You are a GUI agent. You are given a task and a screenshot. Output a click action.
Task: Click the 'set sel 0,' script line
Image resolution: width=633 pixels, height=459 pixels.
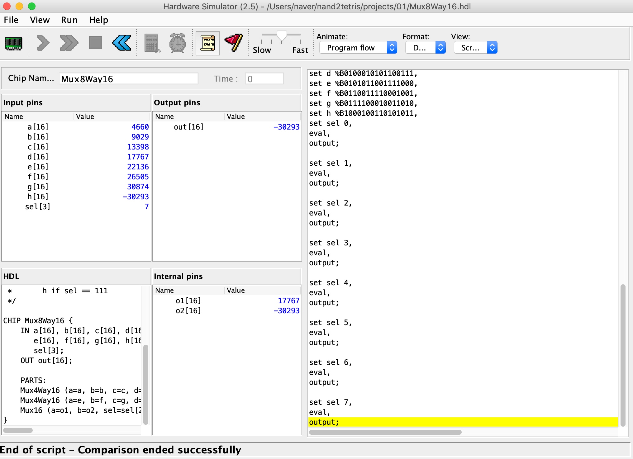coord(330,123)
